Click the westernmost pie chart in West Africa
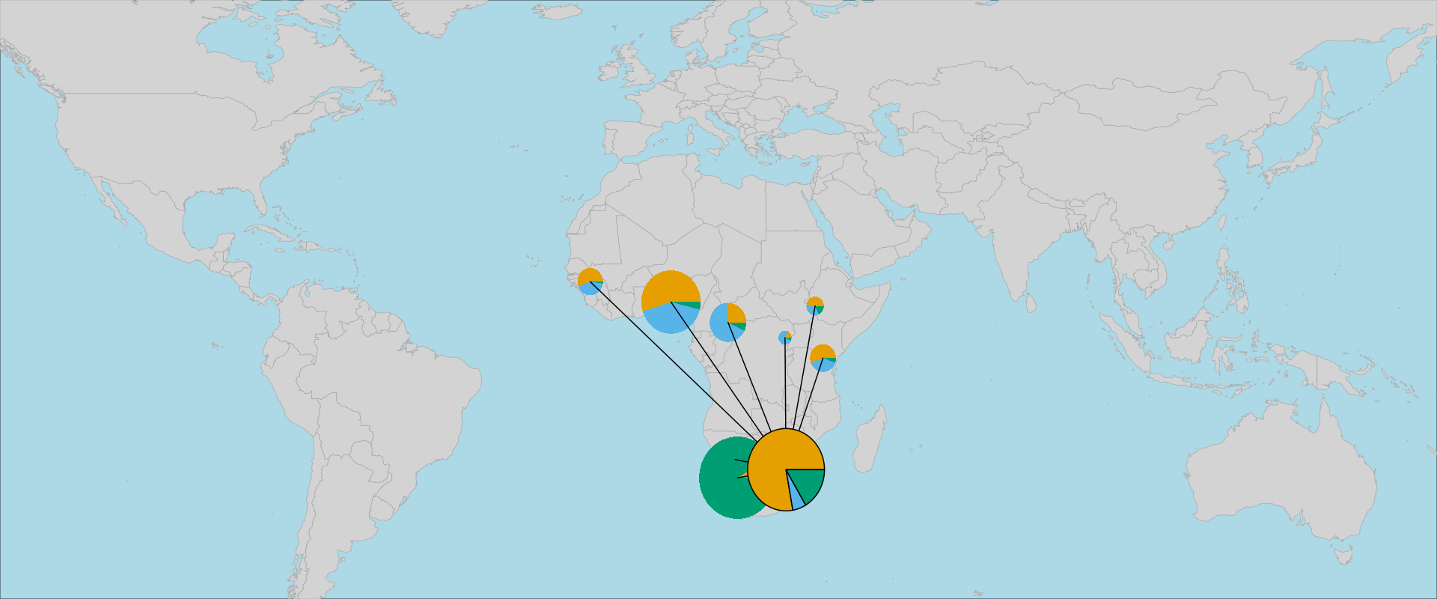Viewport: 1437px width, 599px height. click(x=591, y=282)
